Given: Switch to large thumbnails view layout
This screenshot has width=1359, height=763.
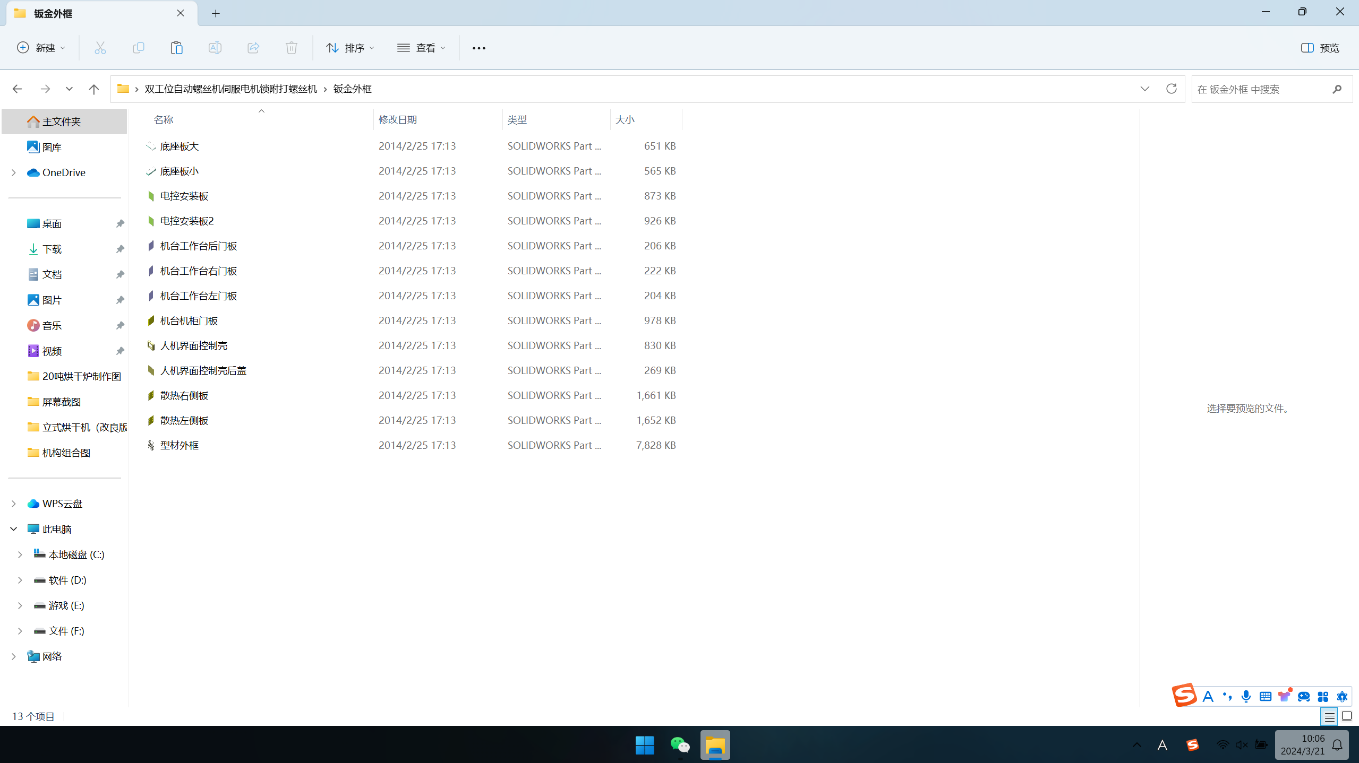Looking at the screenshot, I should [x=1347, y=717].
